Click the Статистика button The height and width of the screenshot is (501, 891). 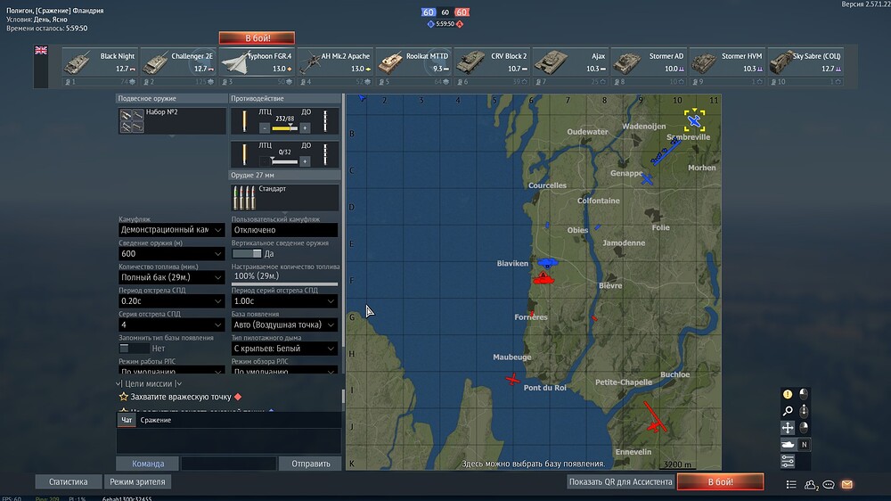pyautogui.click(x=69, y=481)
